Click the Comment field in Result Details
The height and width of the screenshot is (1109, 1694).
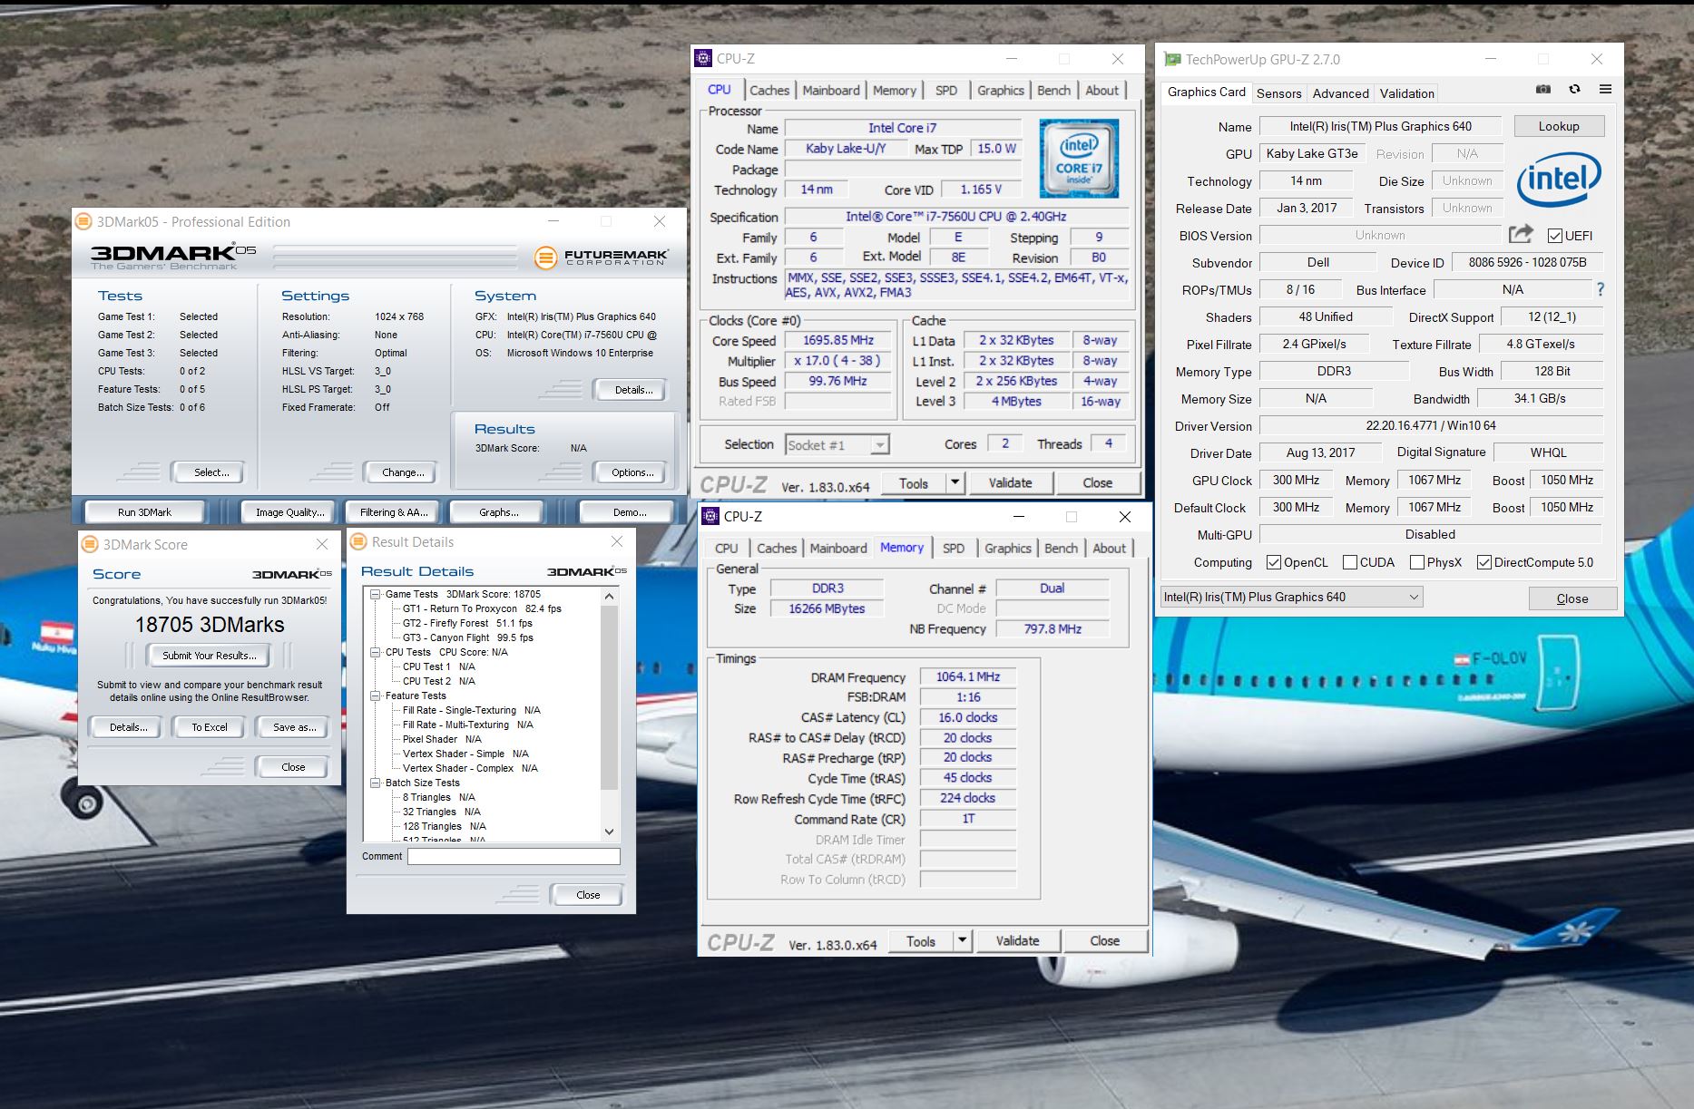[x=514, y=856]
